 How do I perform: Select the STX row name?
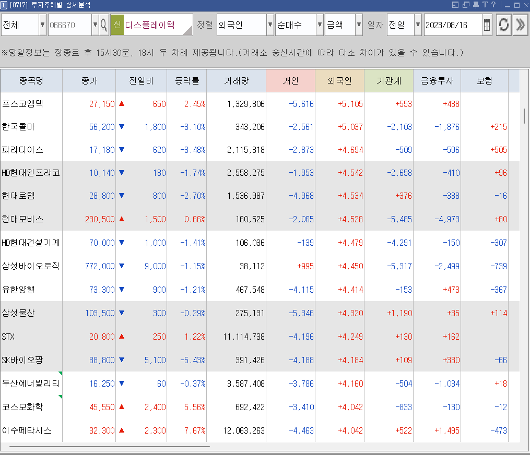8,337
